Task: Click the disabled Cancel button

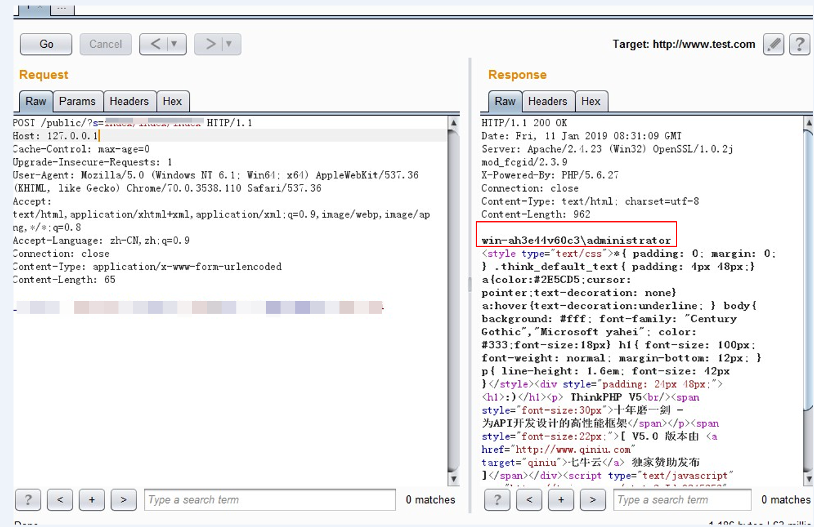Action: [106, 44]
